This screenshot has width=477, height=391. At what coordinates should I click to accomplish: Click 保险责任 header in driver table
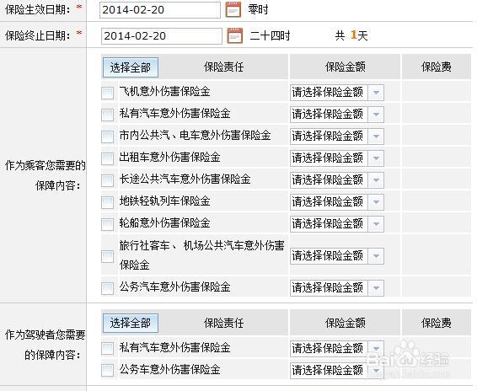(223, 323)
